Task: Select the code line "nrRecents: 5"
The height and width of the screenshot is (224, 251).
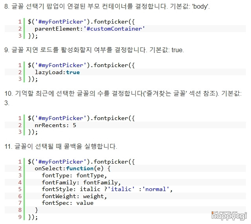Action: (x=55, y=125)
